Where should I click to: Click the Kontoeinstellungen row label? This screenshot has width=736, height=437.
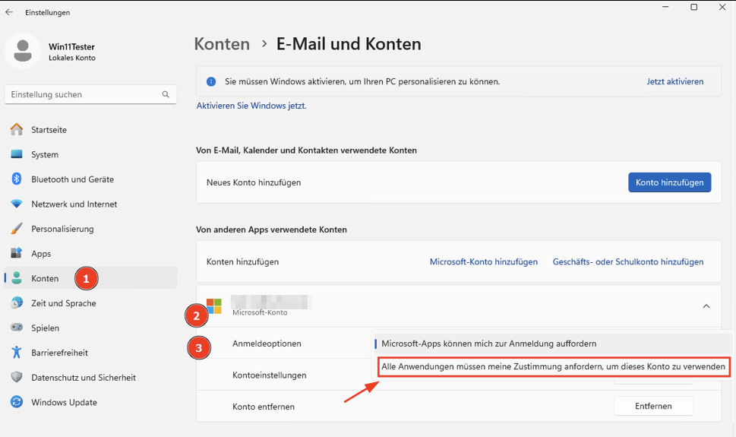[x=270, y=375]
